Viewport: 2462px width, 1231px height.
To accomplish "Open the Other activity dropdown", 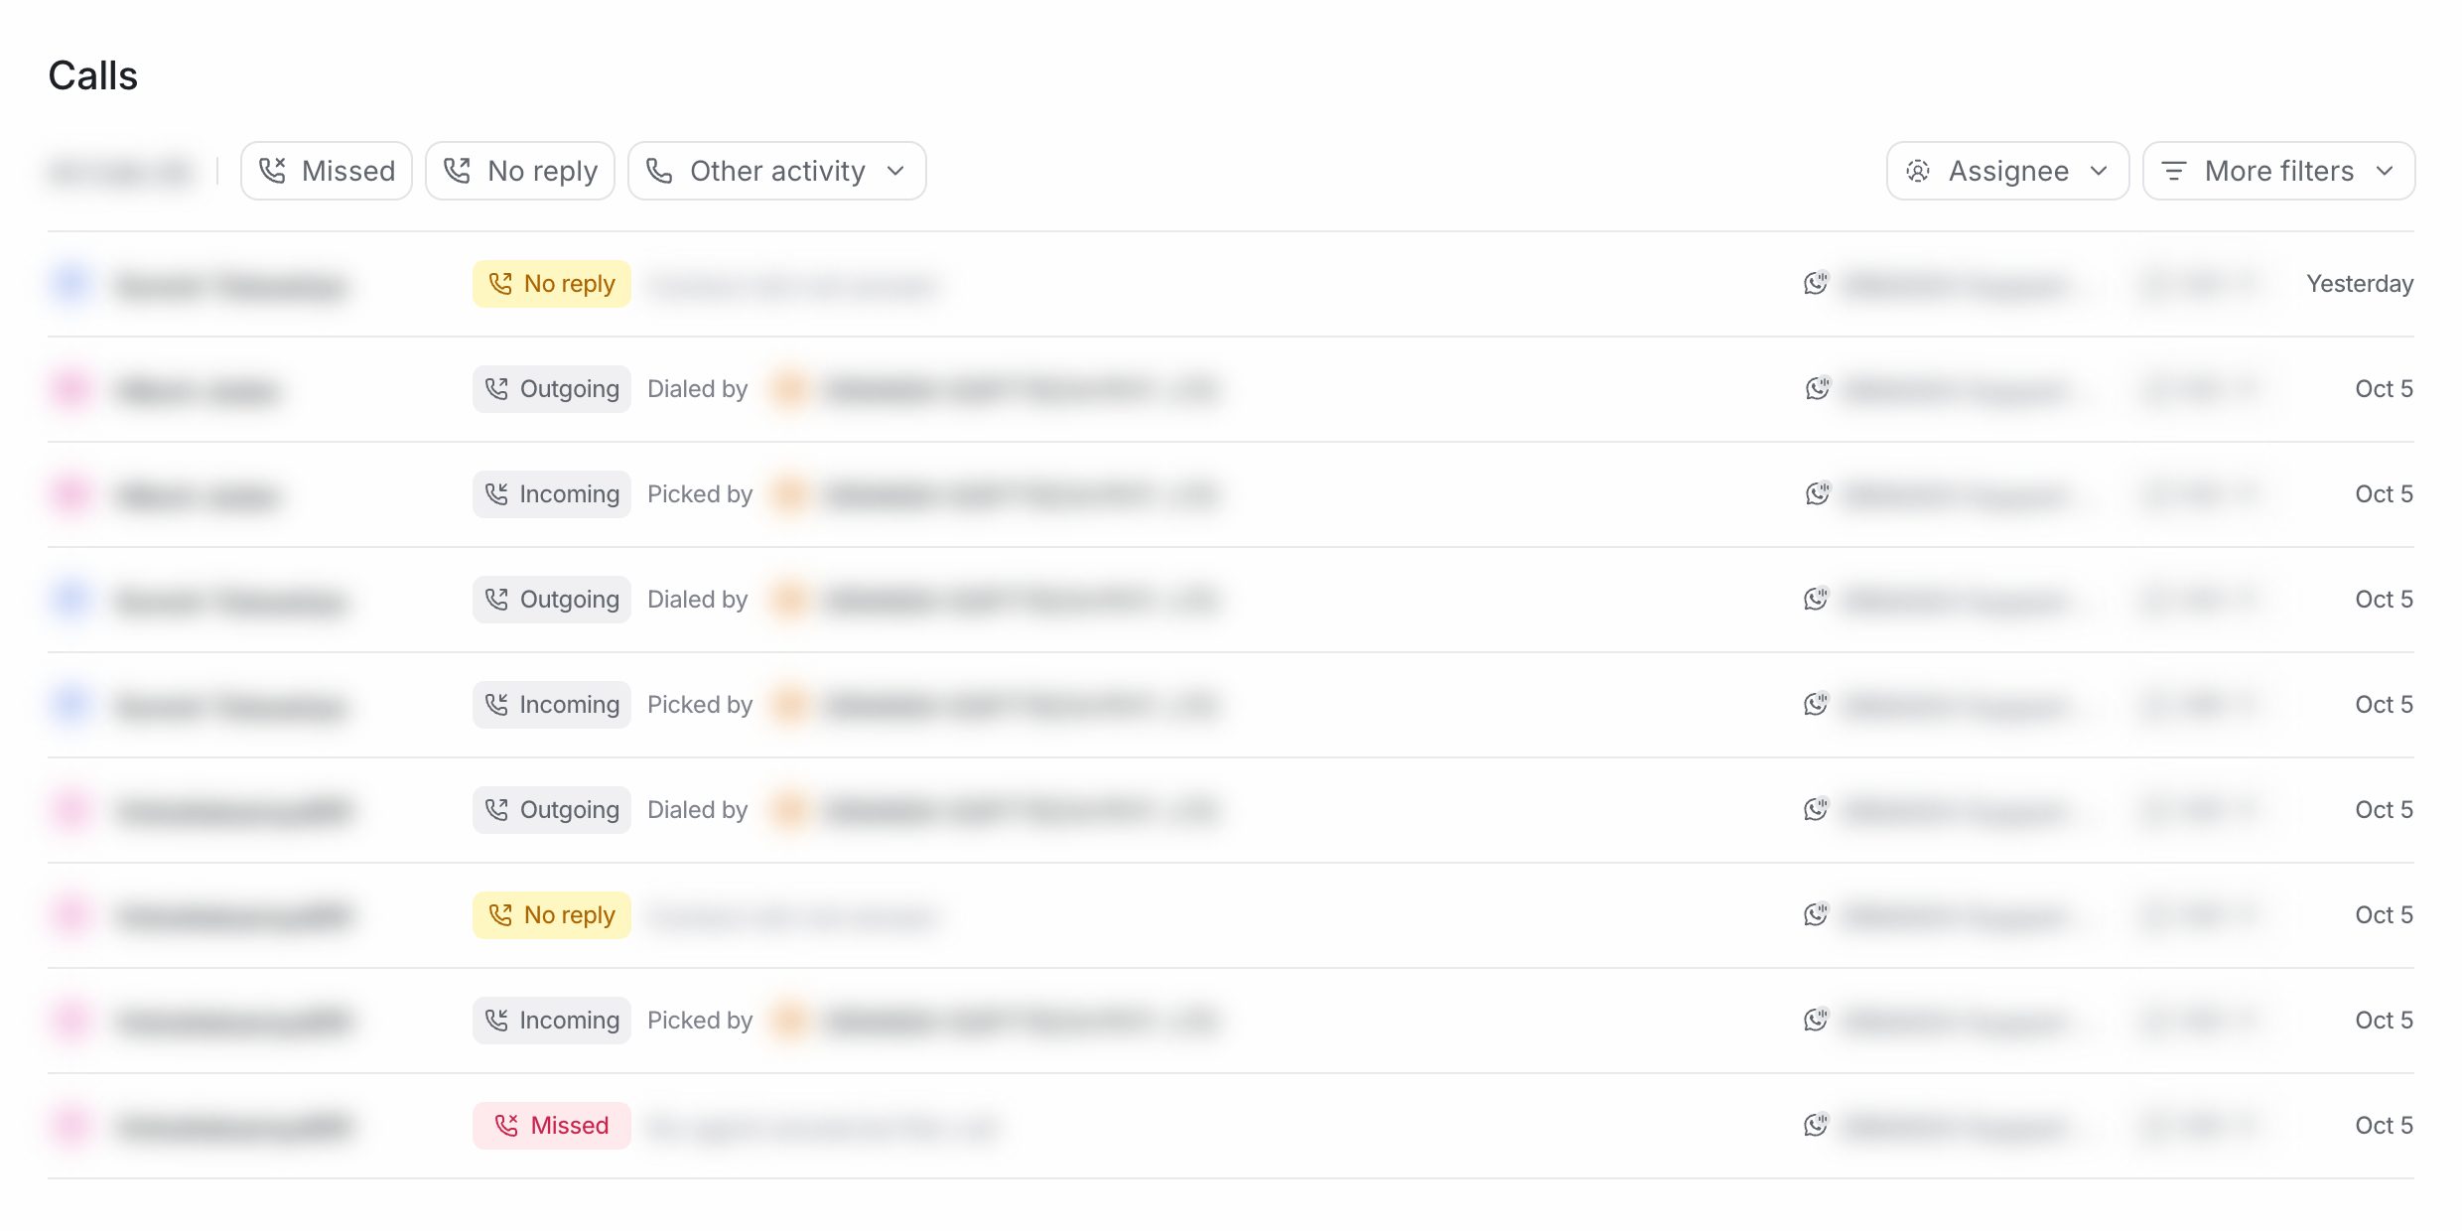I will [x=776, y=171].
